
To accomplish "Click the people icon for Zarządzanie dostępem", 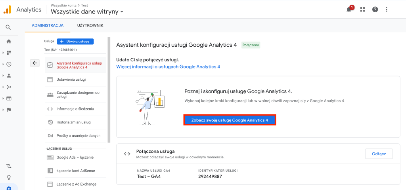I will tap(50, 95).
